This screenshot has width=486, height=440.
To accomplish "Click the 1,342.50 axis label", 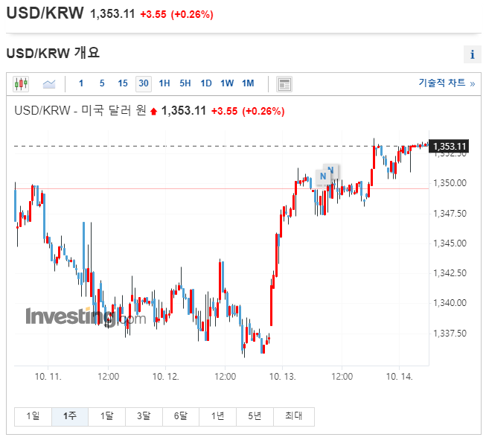I will pyautogui.click(x=450, y=273).
